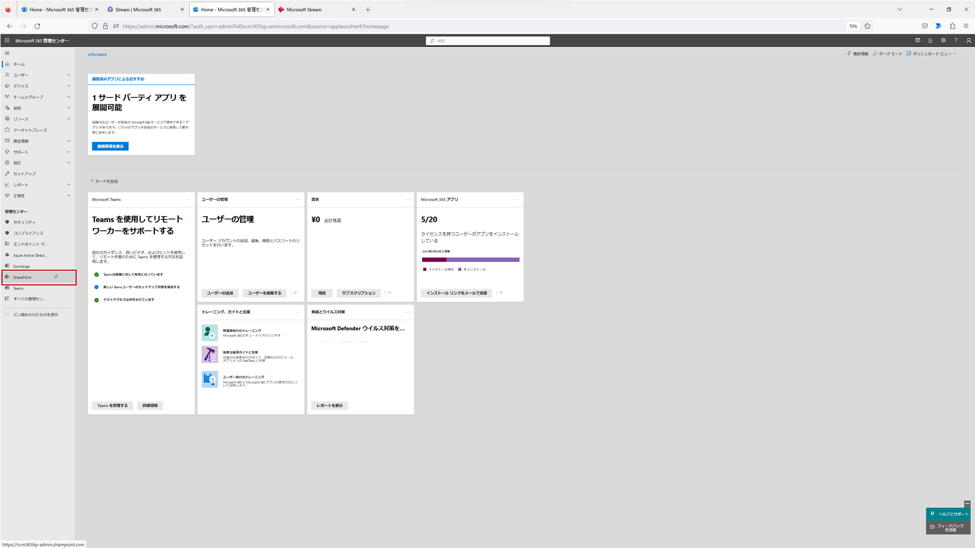975x548 pixels.
Task: Open settings gear in admin center header
Action: [943, 41]
